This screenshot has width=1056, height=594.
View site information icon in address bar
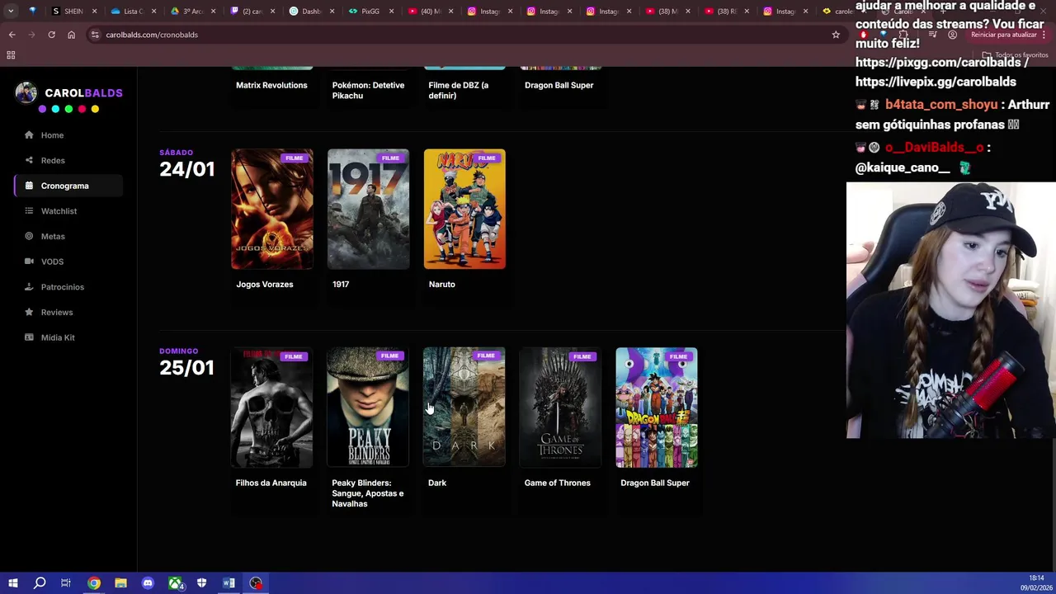click(95, 35)
